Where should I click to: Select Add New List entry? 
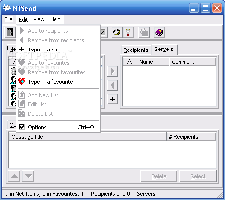(58, 95)
